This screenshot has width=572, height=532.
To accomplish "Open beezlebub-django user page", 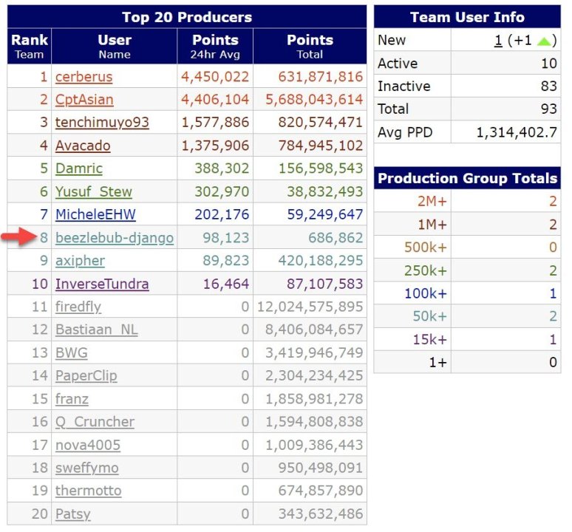I will [x=115, y=238].
